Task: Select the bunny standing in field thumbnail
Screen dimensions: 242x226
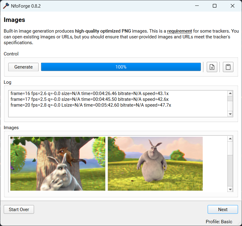Action: (155, 164)
